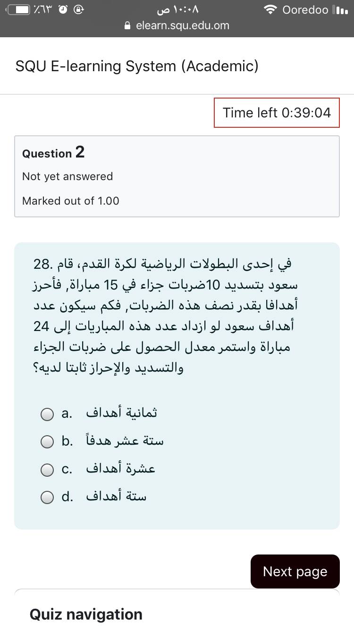
Task: Click the Arabic question text paragraph
Action: [163, 315]
